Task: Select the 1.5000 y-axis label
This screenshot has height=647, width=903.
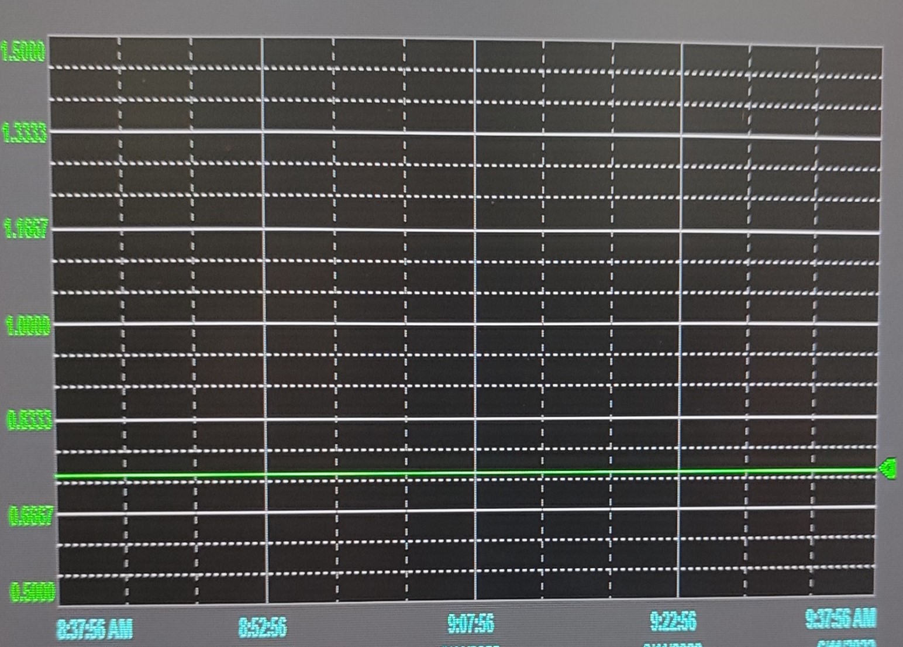Action: tap(23, 53)
